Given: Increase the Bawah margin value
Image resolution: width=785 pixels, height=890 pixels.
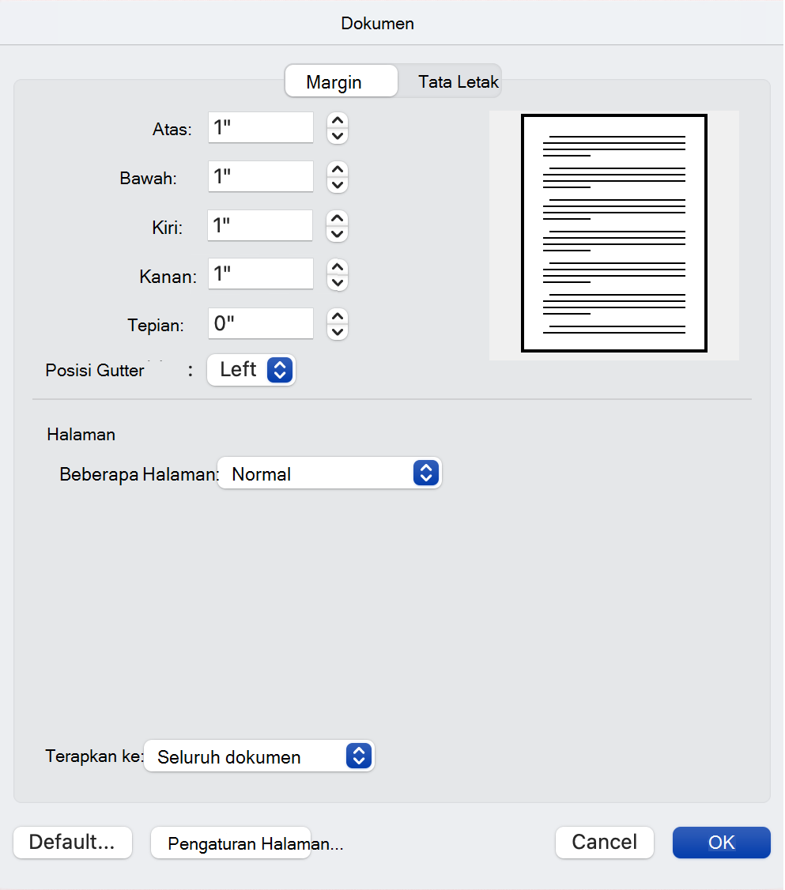Looking at the screenshot, I should 337,170.
